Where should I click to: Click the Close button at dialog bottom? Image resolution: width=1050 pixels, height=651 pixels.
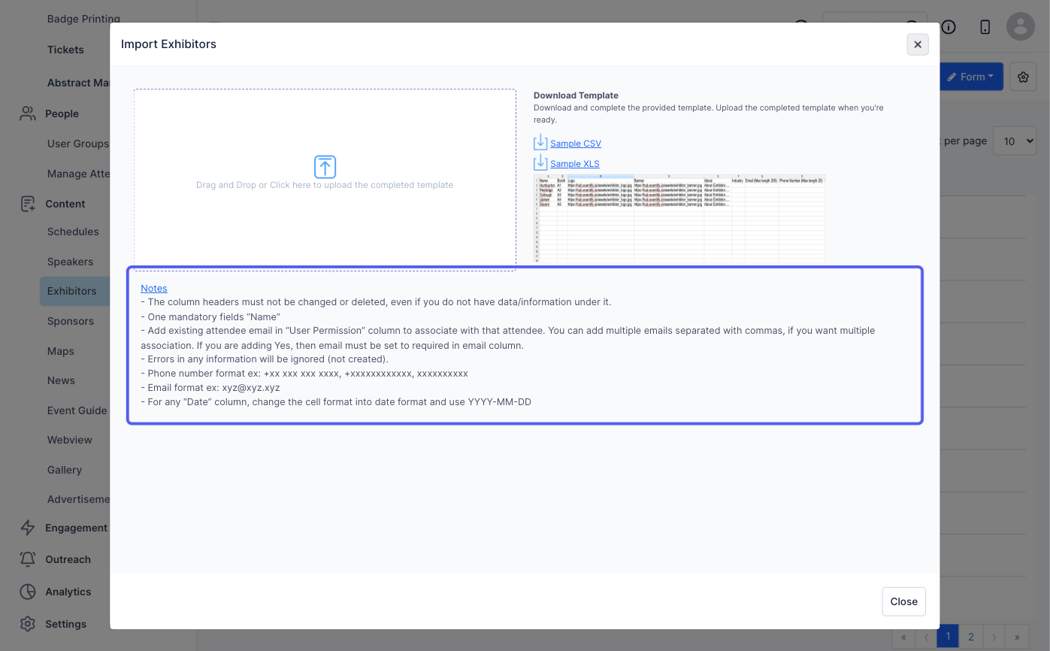[903, 601]
